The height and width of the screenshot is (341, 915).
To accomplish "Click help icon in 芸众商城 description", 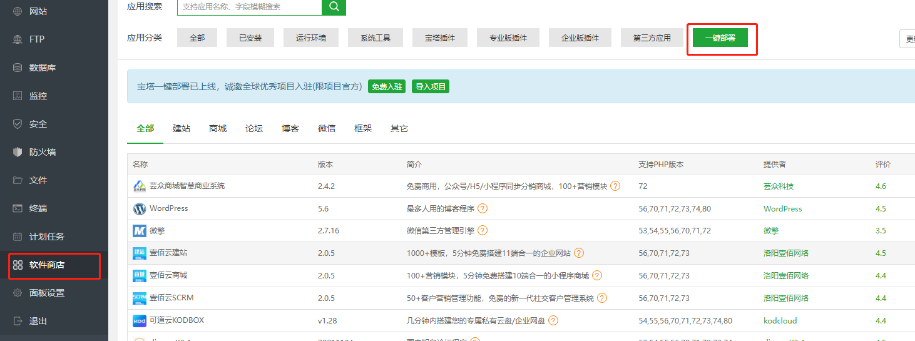I will [x=615, y=186].
